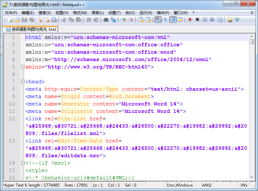Toggle Word Wrap toolbar button
The width and height of the screenshot is (258, 191).
click(x=158, y=20)
